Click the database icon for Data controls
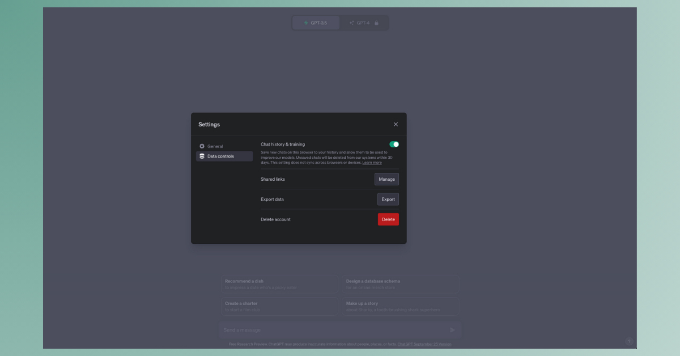Screen dimensions: 680x356 coord(202,156)
